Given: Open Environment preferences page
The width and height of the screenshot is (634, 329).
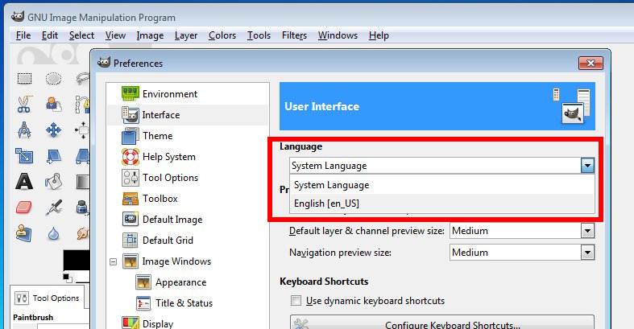Looking at the screenshot, I should 170,93.
